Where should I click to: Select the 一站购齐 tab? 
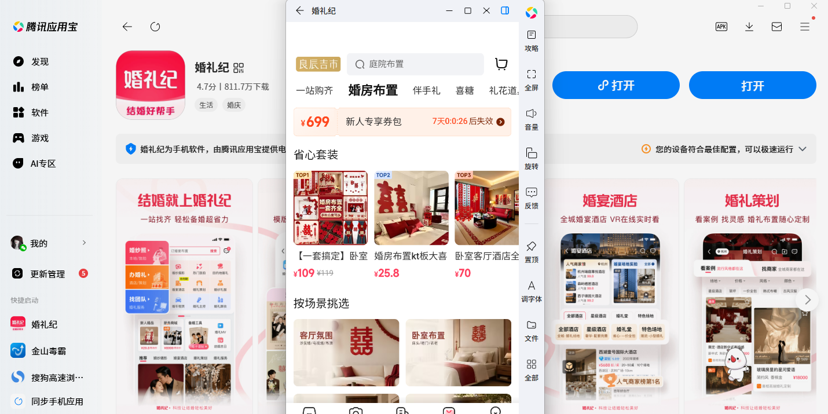pos(314,90)
